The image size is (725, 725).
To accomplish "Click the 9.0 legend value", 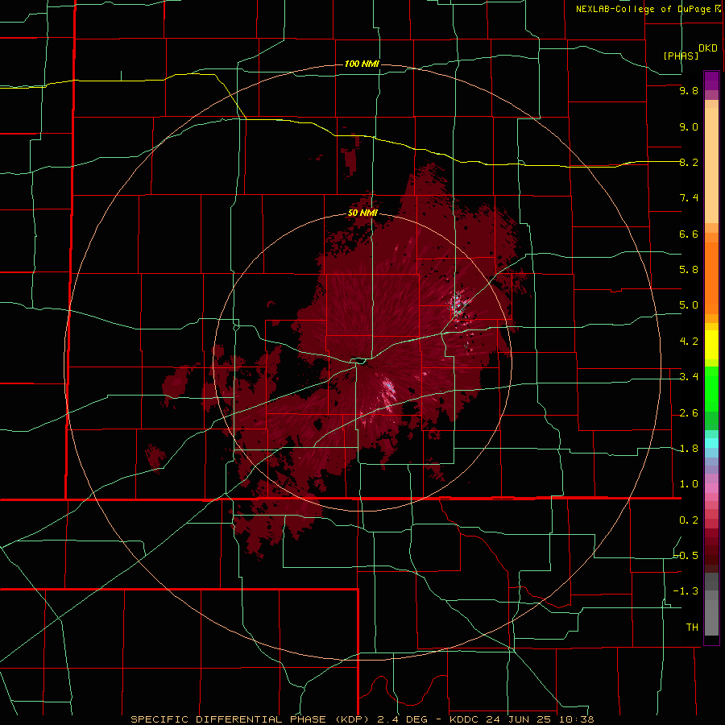I will (x=689, y=126).
